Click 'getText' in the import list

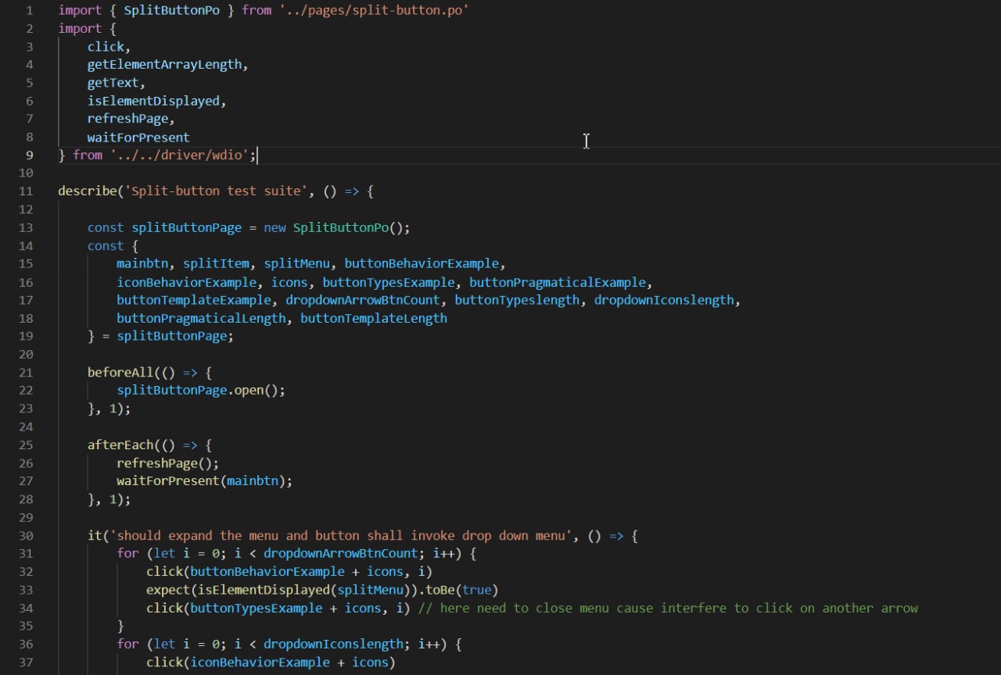(113, 83)
